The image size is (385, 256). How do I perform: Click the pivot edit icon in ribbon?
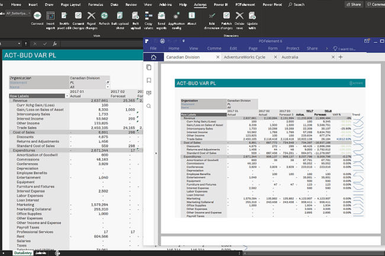click(64, 16)
